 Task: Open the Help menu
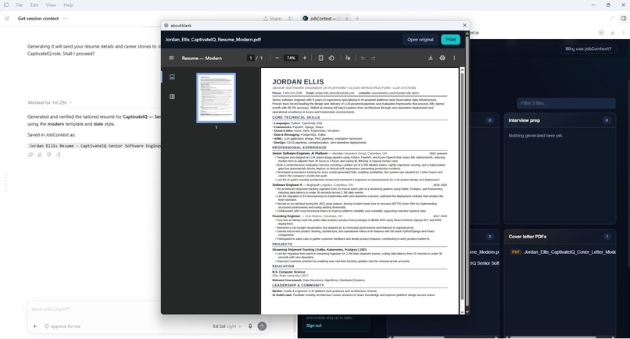tap(68, 5)
